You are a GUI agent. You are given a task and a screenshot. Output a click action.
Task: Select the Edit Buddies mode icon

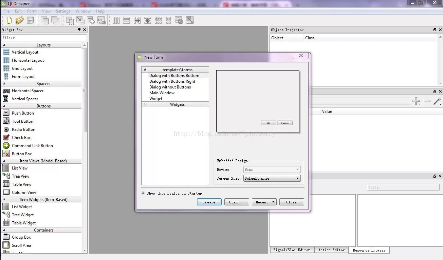[x=91, y=20]
